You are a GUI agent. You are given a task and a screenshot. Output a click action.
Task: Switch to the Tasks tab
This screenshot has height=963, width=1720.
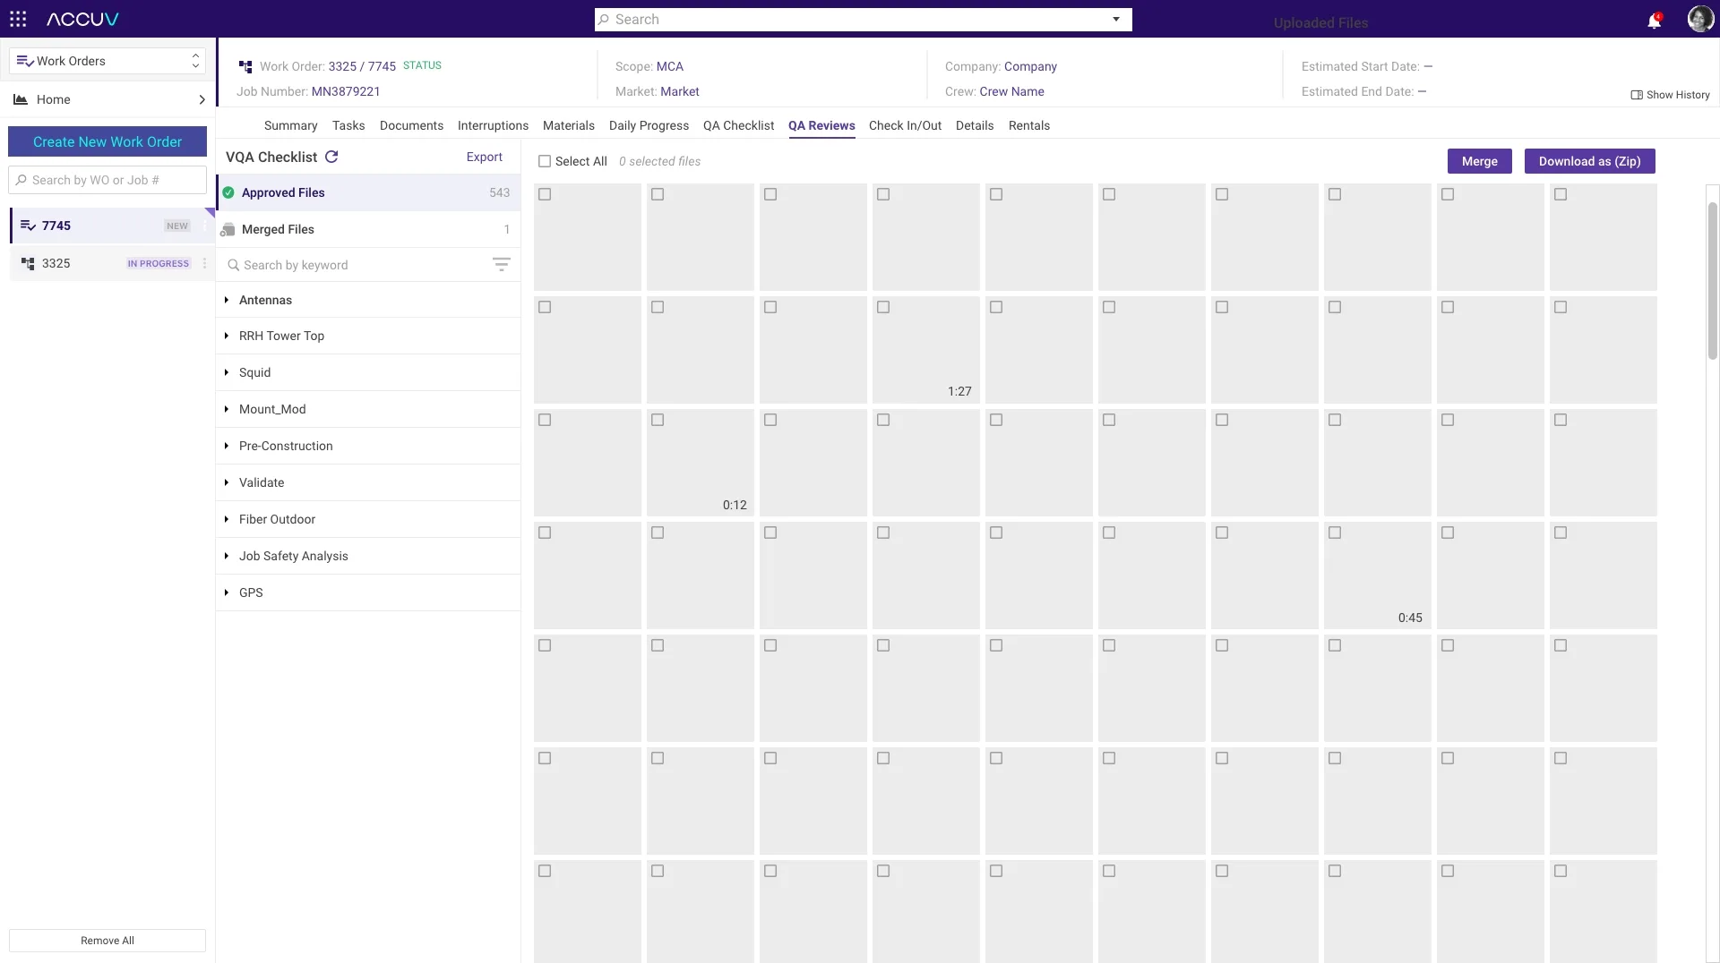point(348,125)
